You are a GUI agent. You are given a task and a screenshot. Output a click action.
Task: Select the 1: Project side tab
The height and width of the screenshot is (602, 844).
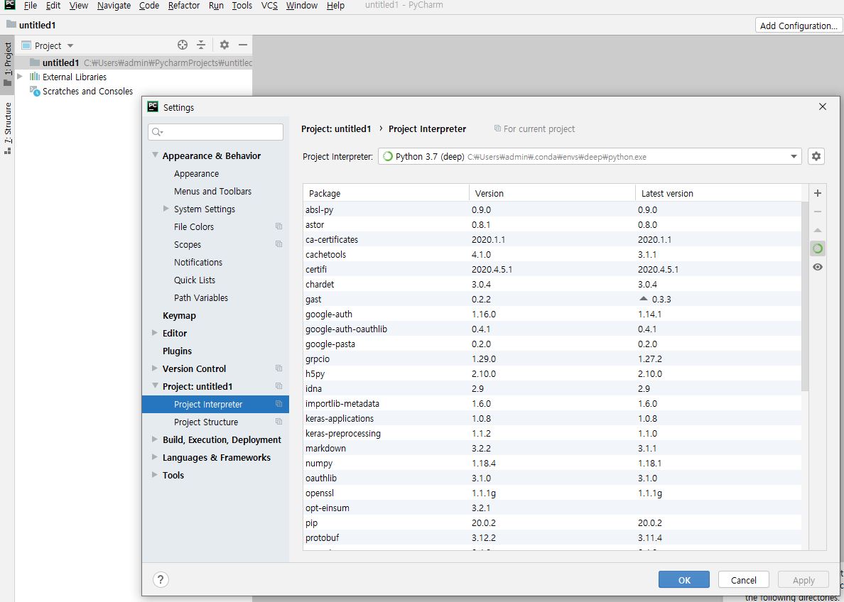[x=8, y=64]
